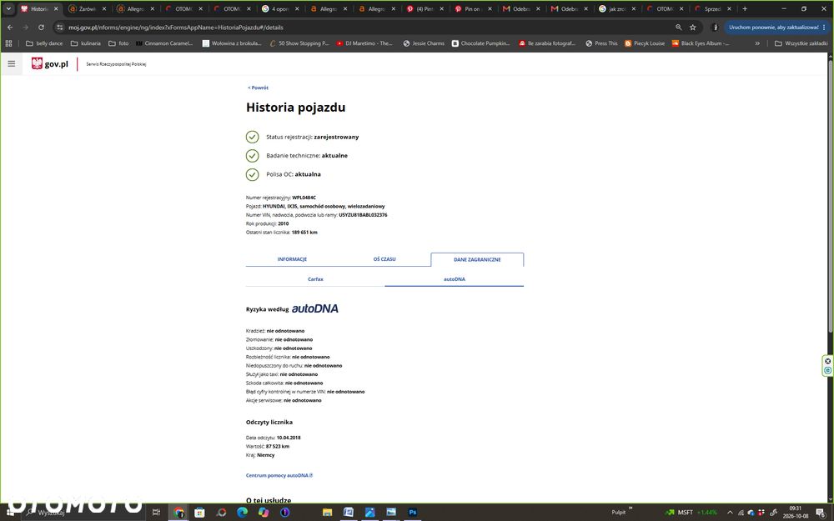Expand the hidden bookmarks overflow chevron
834x521 pixels.
(757, 43)
